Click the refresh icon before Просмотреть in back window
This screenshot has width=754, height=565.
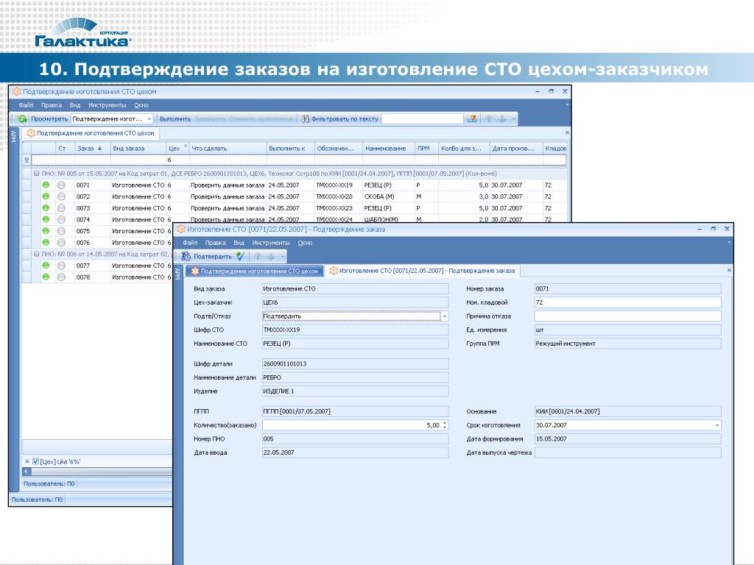coord(22,118)
